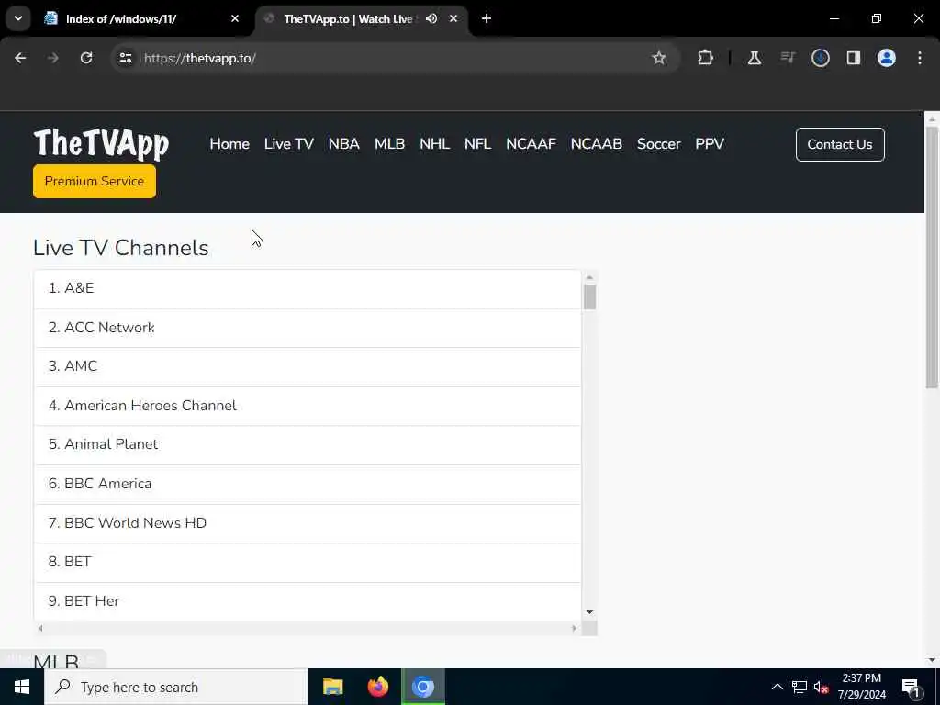
Task: Select channel 3. AMC
Action: click(x=308, y=366)
